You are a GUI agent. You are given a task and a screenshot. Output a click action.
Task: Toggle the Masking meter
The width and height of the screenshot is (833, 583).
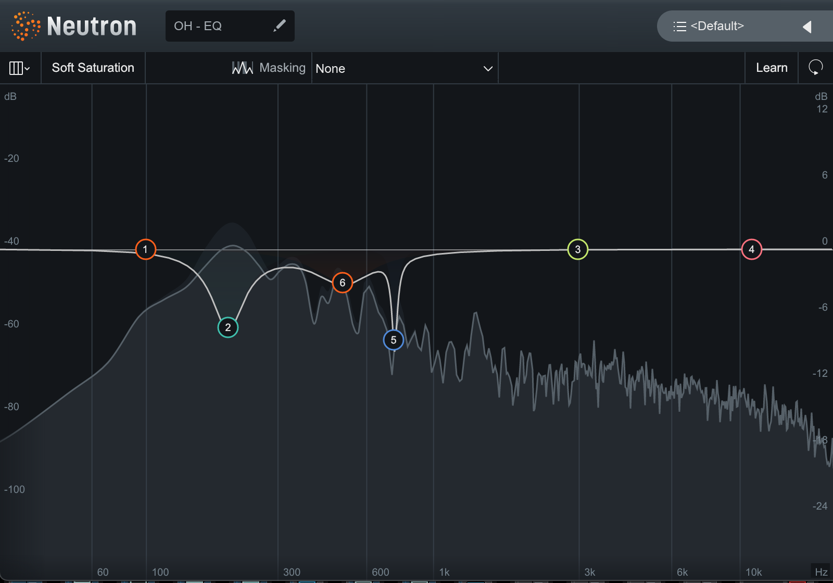[269, 68]
